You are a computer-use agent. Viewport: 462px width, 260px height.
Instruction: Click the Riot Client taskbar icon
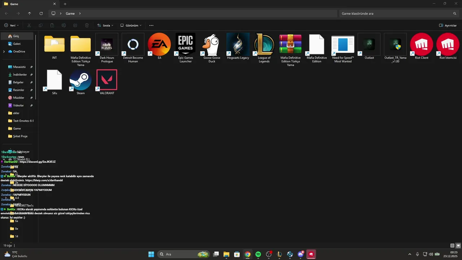tap(311, 254)
